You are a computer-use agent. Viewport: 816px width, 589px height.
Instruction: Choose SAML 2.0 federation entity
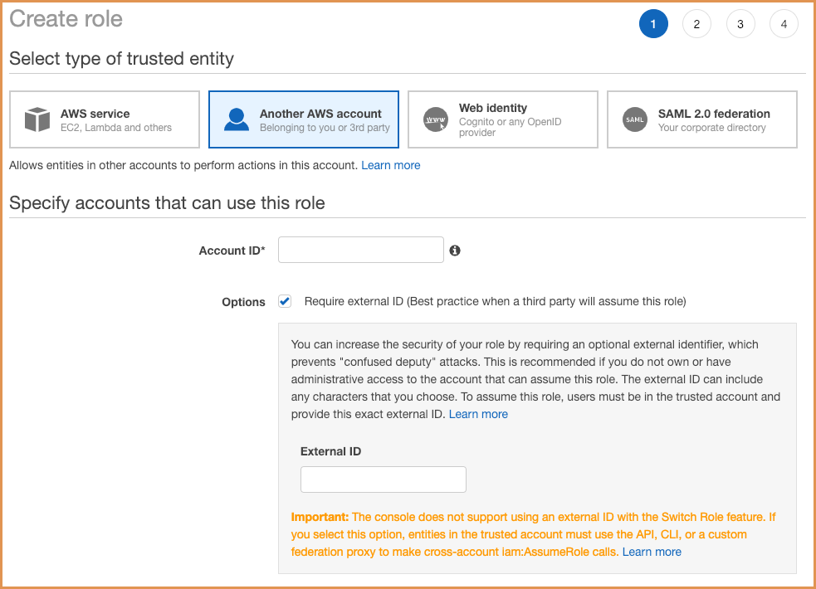(702, 119)
